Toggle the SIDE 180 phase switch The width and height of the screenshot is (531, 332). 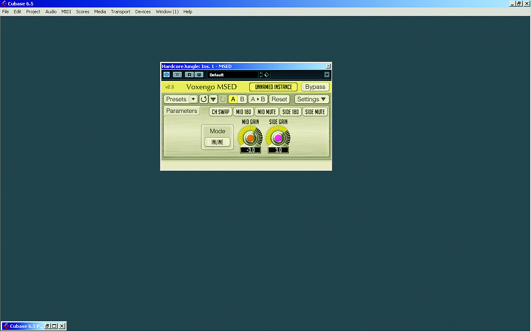pyautogui.click(x=290, y=112)
